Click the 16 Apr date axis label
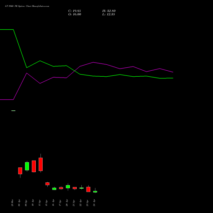Screen dimensions: 213x213 [x=53, y=203]
